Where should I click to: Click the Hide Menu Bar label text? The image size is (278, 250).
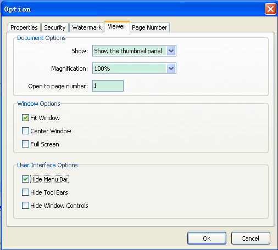pyautogui.click(x=49, y=179)
